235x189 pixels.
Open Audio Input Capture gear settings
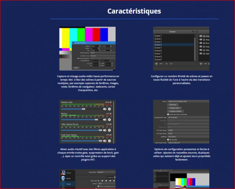tap(109, 141)
